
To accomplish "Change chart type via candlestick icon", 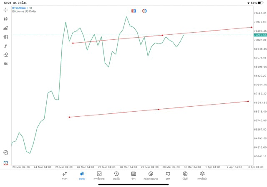I will pos(6,19).
